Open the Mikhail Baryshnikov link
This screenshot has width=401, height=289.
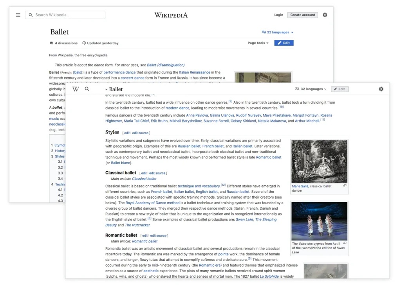point(185,121)
